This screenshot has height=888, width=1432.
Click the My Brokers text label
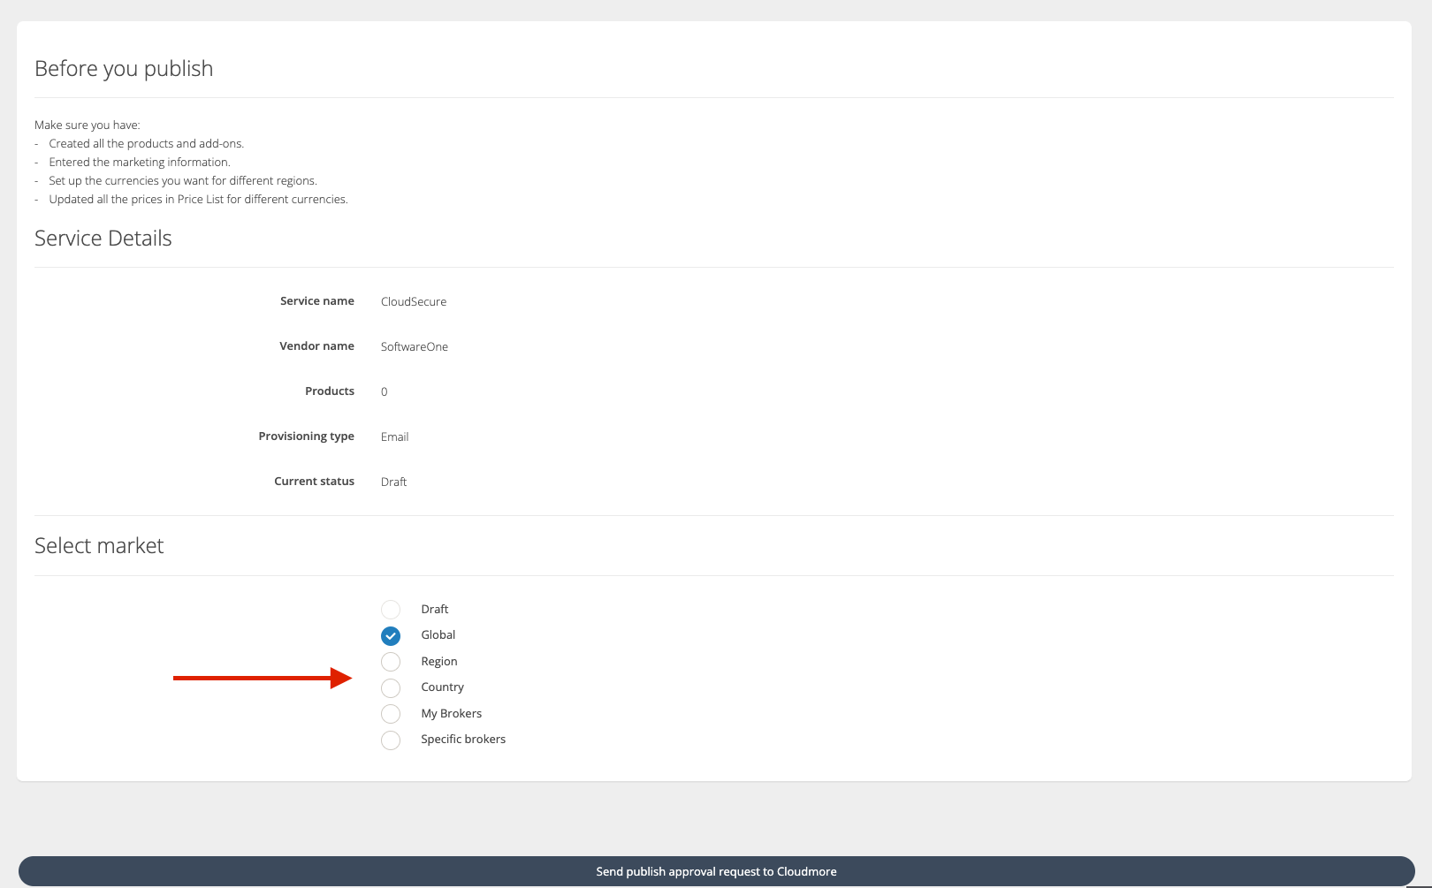pyautogui.click(x=451, y=713)
